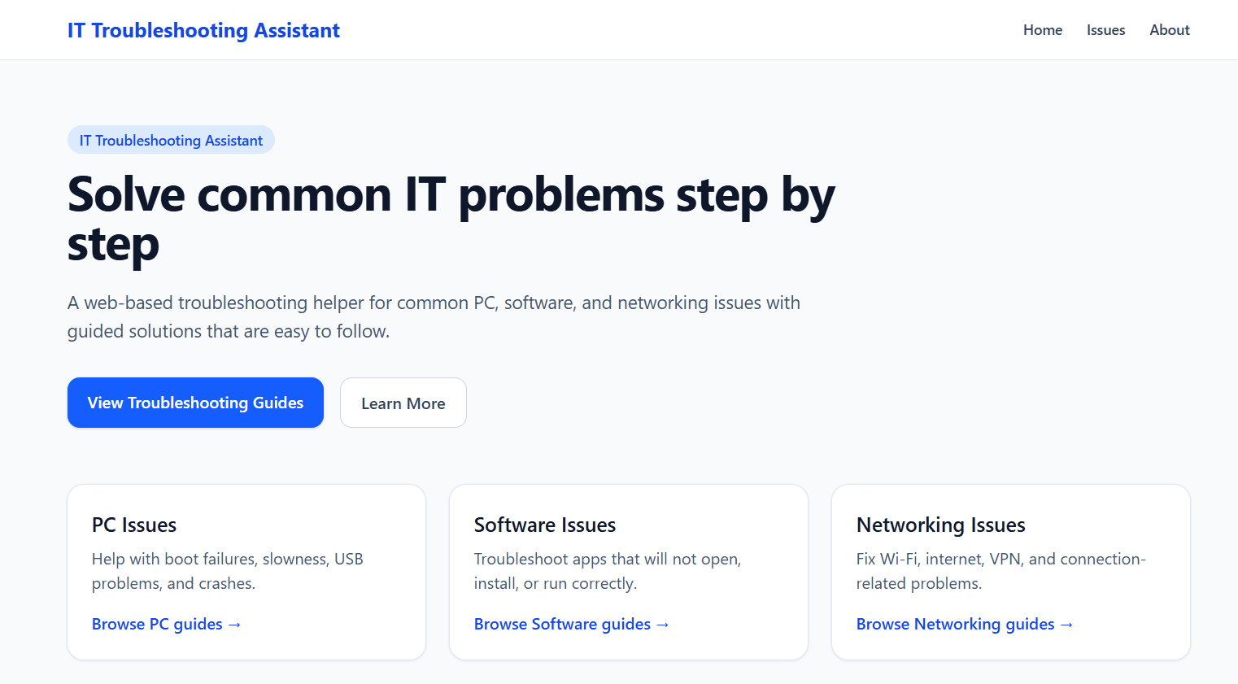Open the Browse Networking guides link

click(x=956, y=624)
